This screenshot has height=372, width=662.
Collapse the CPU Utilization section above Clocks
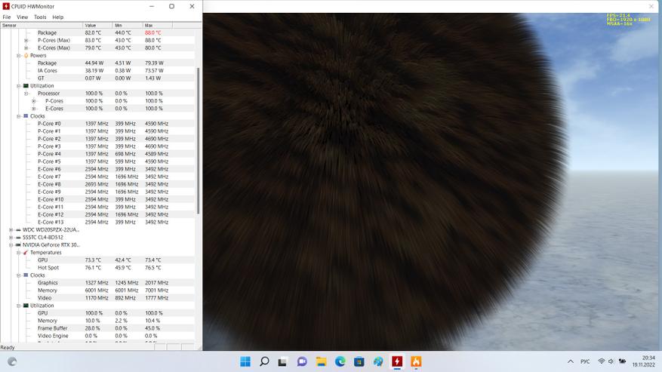[19, 86]
